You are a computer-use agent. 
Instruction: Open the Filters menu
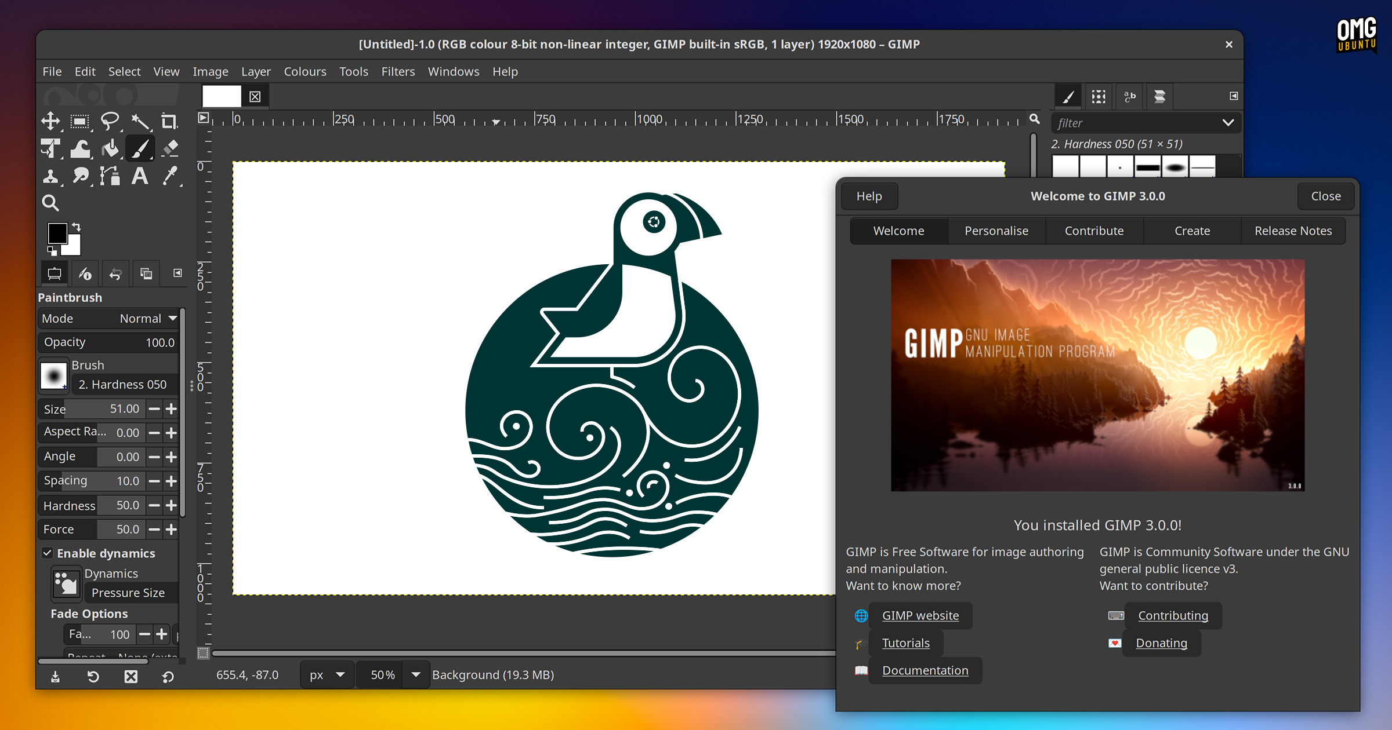(x=398, y=71)
